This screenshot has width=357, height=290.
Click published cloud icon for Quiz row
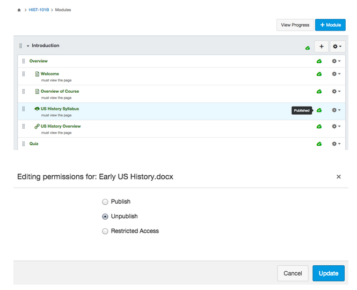[319, 144]
